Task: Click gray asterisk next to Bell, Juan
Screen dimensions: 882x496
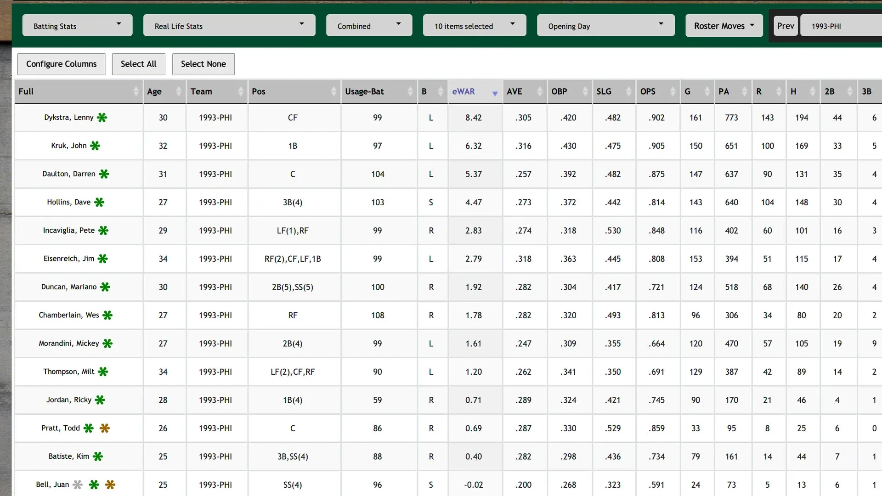Action: (x=78, y=485)
